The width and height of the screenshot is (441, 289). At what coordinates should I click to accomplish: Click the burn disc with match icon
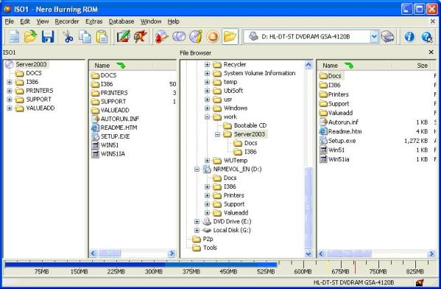pyautogui.click(x=162, y=37)
